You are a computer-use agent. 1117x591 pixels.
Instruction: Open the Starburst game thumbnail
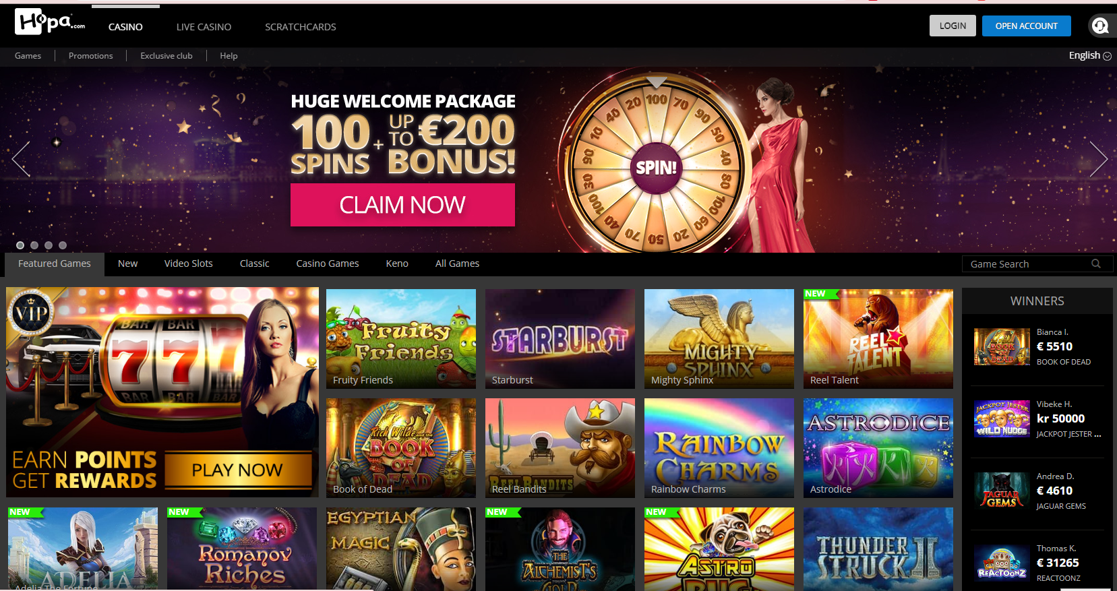pyautogui.click(x=560, y=339)
